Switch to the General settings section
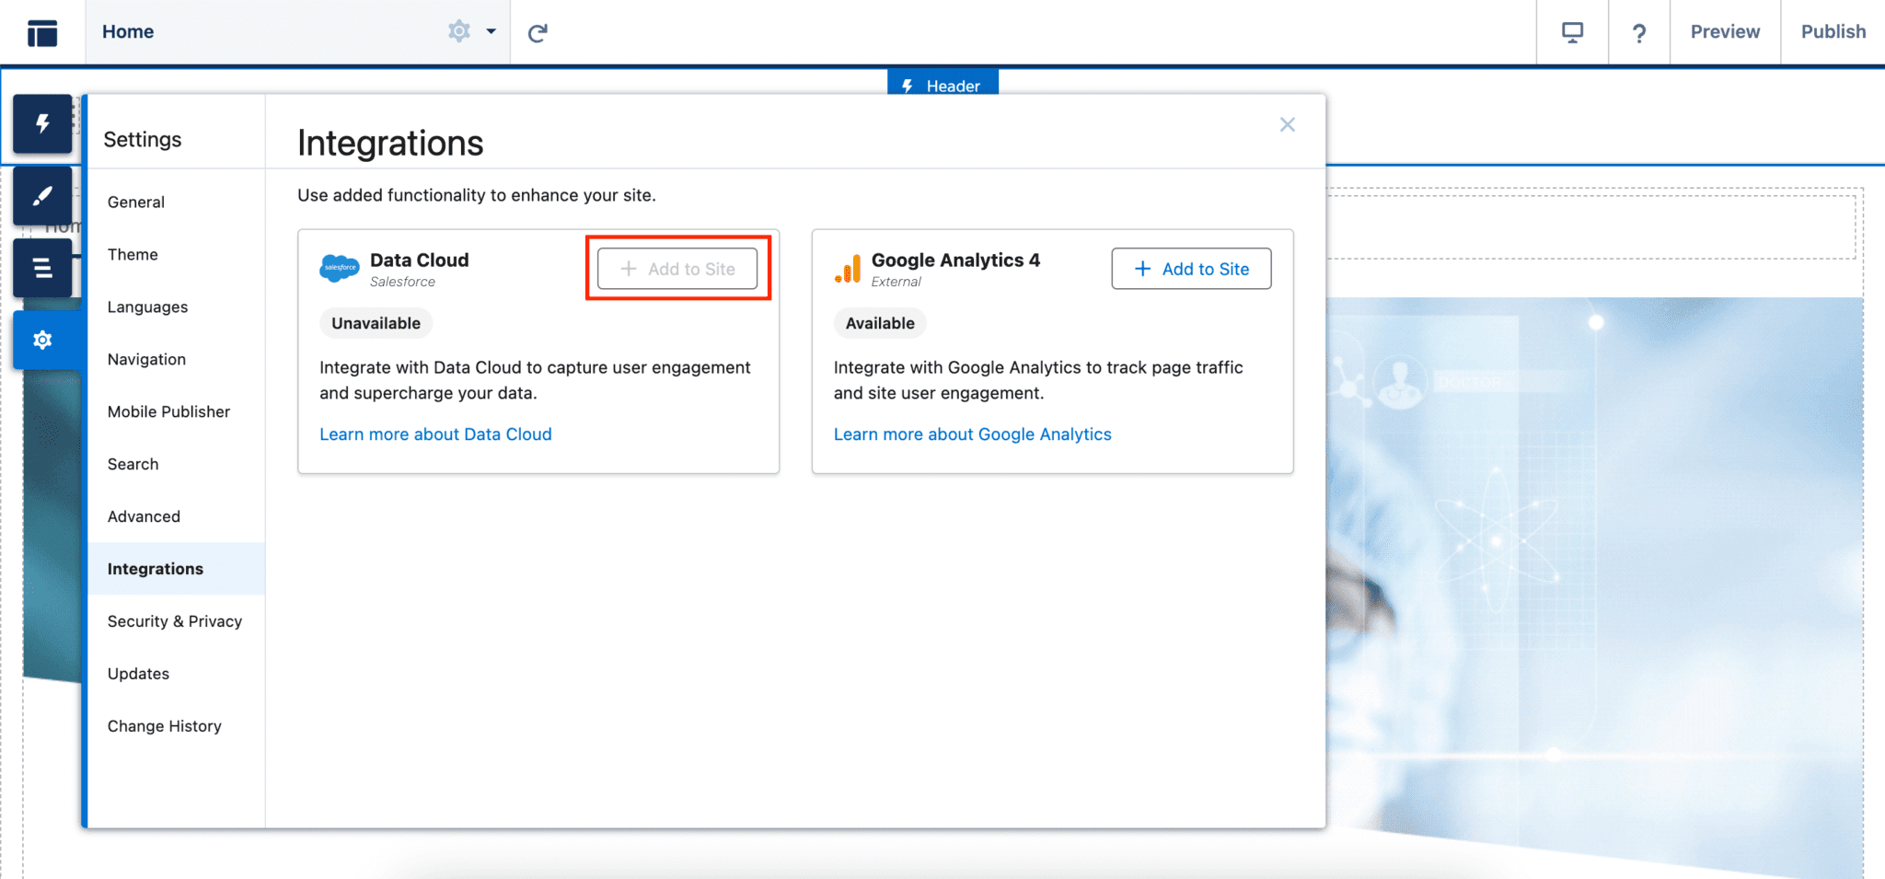The height and width of the screenshot is (879, 1885). click(135, 202)
